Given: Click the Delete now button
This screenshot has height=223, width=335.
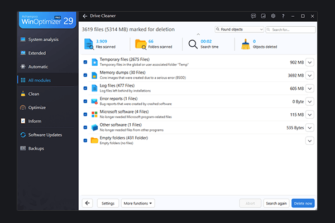Looking at the screenshot, I should tap(303, 203).
